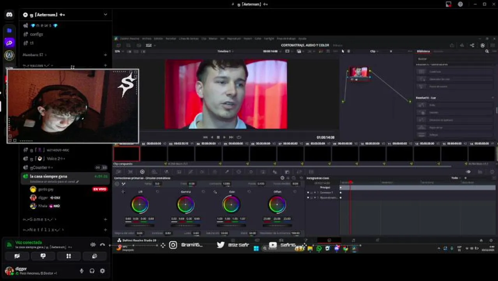This screenshot has width=498, height=281.
Task: Select the color wheels palette icon
Action: (x=142, y=172)
